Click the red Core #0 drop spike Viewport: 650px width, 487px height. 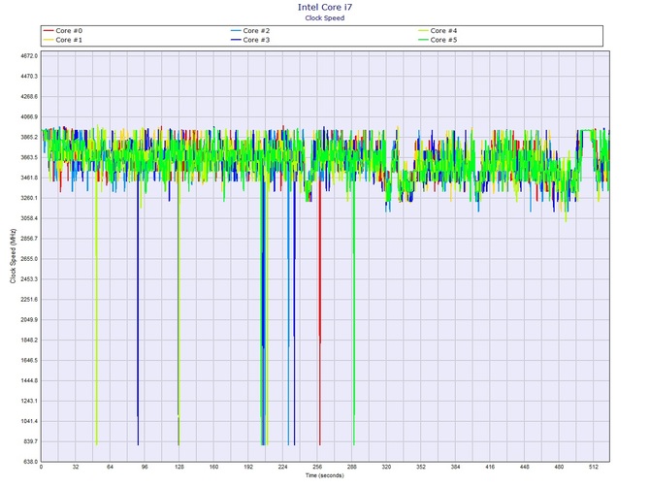tap(319, 315)
